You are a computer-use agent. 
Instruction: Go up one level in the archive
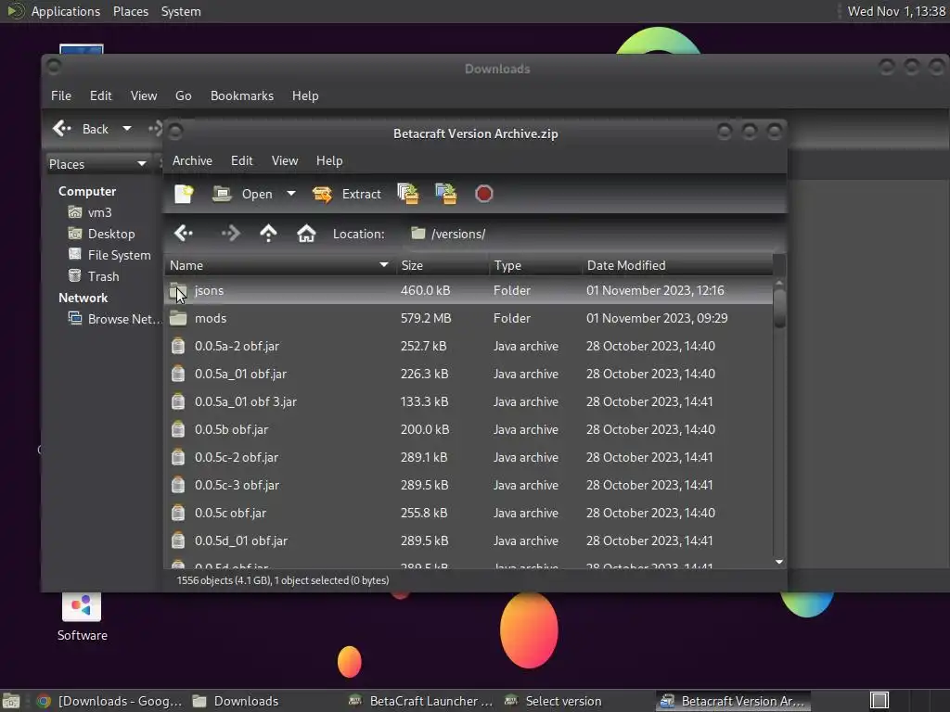(x=268, y=233)
